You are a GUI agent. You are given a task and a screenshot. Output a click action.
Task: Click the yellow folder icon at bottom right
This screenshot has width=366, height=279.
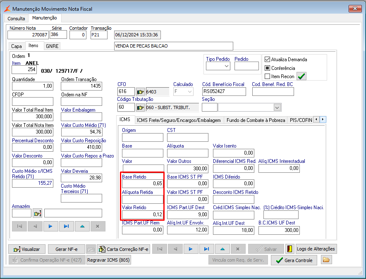click(327, 260)
